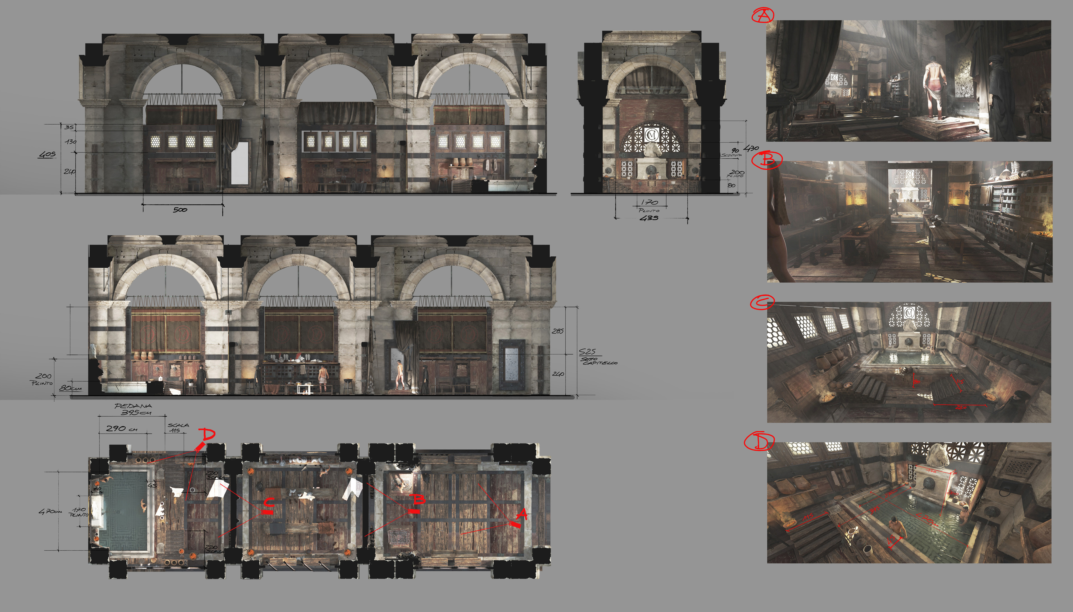1073x612 pixels.
Task: Click the circled letter A label above first render
Action: tap(763, 15)
